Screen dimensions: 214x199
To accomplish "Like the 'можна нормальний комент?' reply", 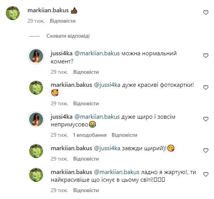I will click(206, 56).
